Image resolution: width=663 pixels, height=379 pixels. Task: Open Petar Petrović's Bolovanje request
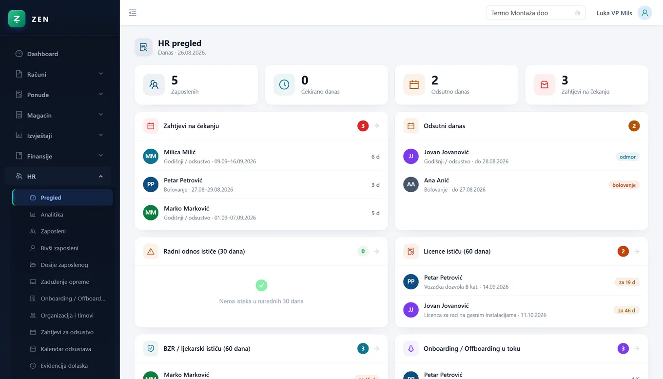(x=261, y=185)
